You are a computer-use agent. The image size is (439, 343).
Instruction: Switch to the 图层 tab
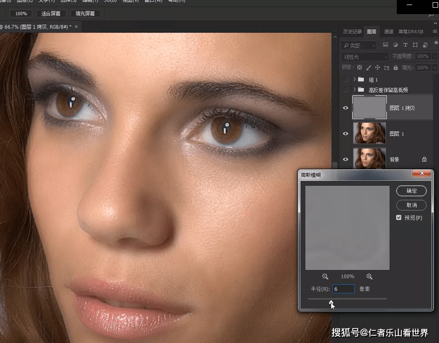pyautogui.click(x=371, y=32)
